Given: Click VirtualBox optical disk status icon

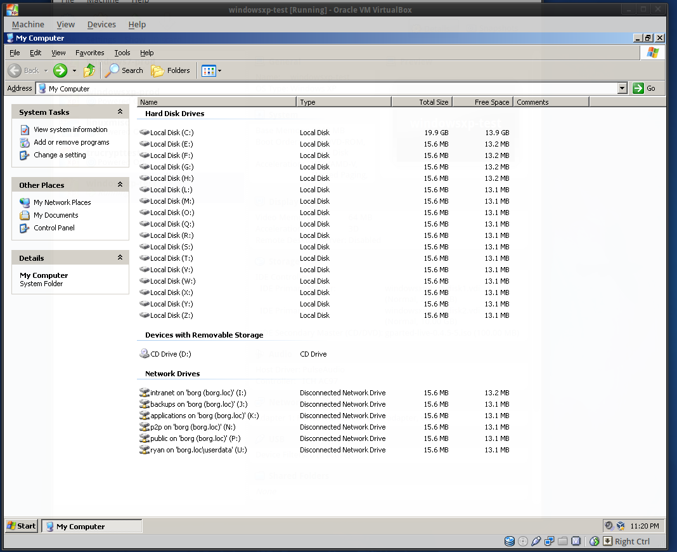Looking at the screenshot, I should point(523,541).
